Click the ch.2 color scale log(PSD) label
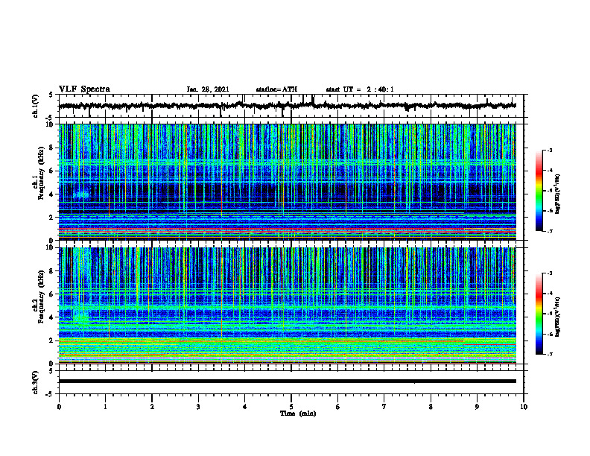The width and height of the screenshot is (590, 456). pyautogui.click(x=558, y=317)
